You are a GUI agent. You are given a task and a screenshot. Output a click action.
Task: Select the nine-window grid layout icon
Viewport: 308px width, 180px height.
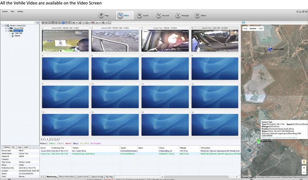(x=60, y=23)
